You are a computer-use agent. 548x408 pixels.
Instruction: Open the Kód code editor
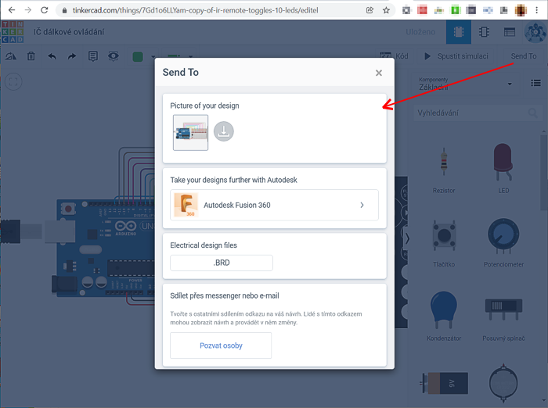pyautogui.click(x=395, y=55)
